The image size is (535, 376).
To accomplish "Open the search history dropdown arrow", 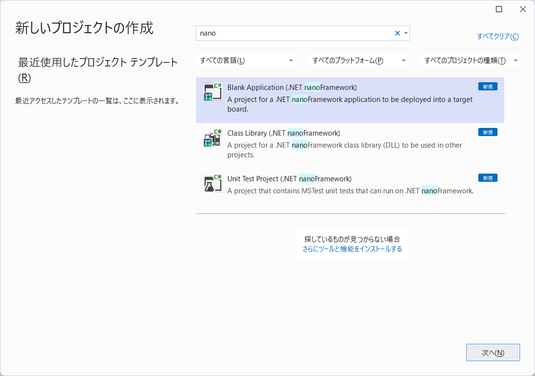I will click(x=406, y=33).
